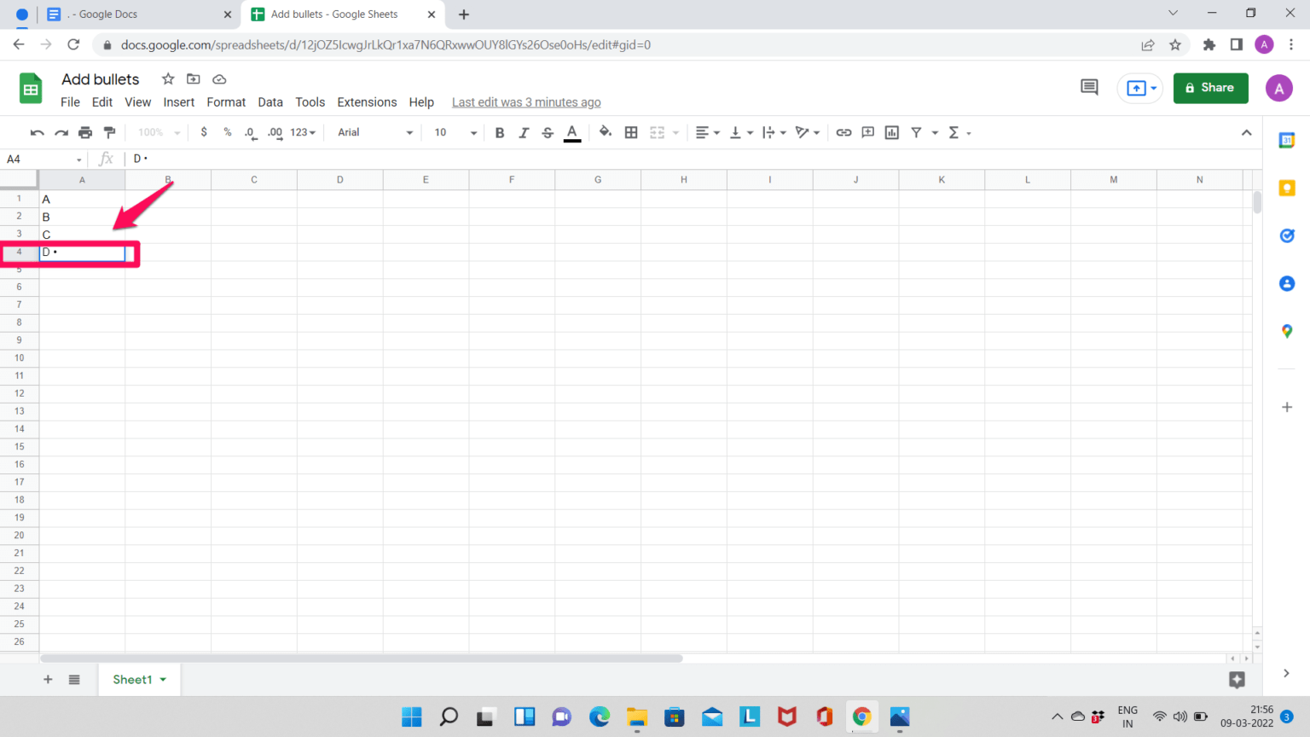Toggle bold formatting on the selected cell
This screenshot has width=1310, height=737.
[x=500, y=132]
